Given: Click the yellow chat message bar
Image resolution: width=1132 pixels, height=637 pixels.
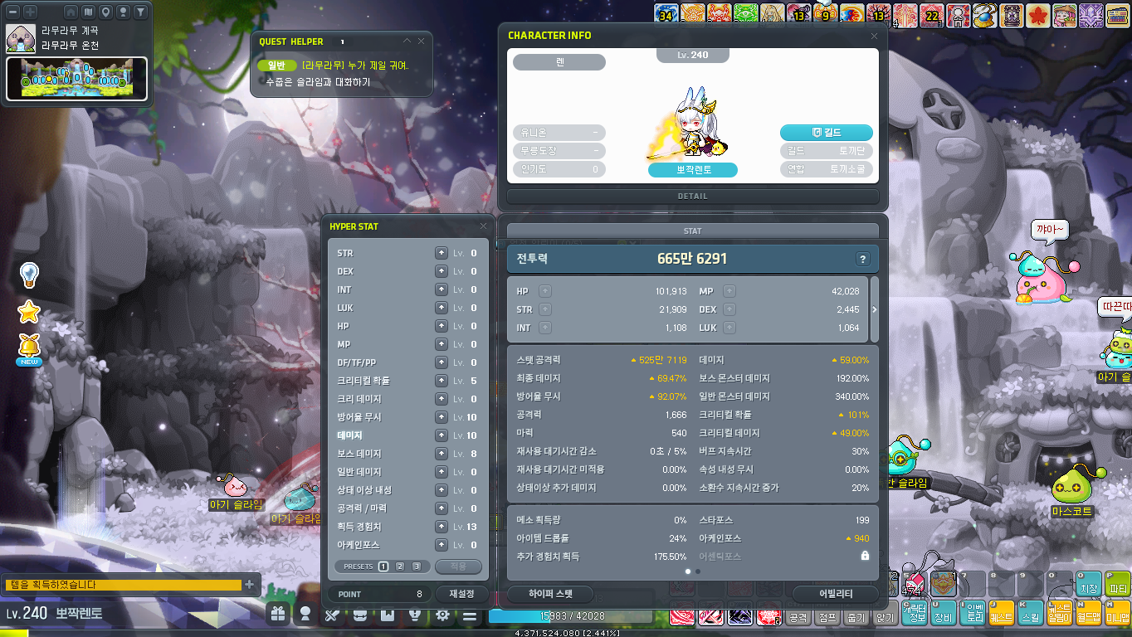Looking at the screenshot, I should click(x=122, y=585).
